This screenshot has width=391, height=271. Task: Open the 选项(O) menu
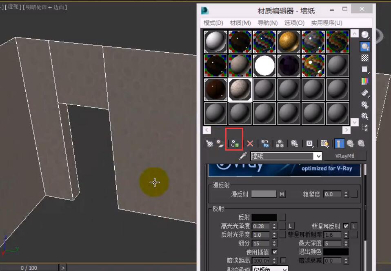[295, 23]
